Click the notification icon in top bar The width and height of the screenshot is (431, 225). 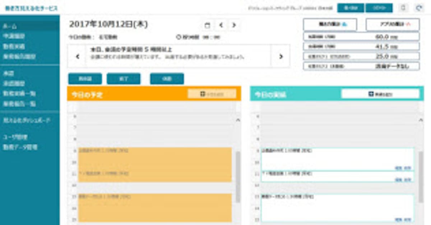tap(403, 8)
